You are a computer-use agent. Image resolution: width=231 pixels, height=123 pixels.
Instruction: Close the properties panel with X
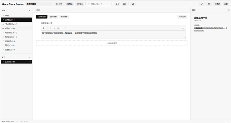pyautogui.click(x=228, y=10)
